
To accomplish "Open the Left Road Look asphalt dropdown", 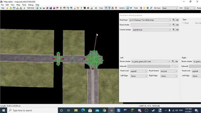I will coord(139,71).
